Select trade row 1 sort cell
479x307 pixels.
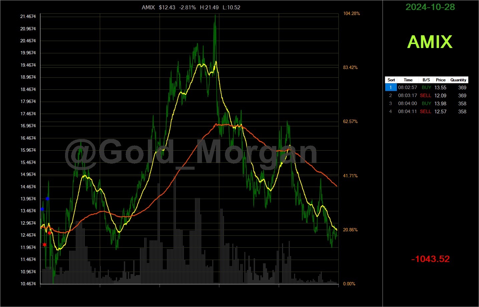(x=391, y=88)
